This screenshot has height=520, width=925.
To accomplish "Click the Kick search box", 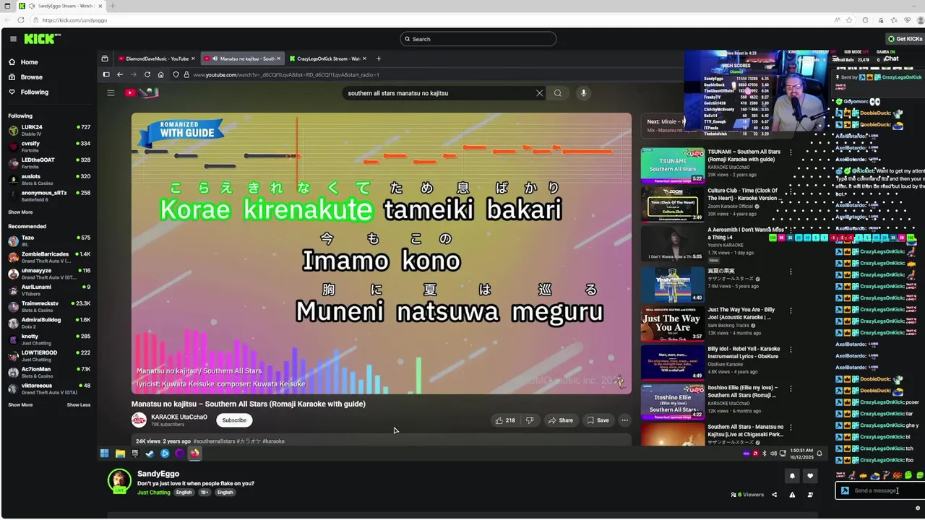I will (478, 39).
